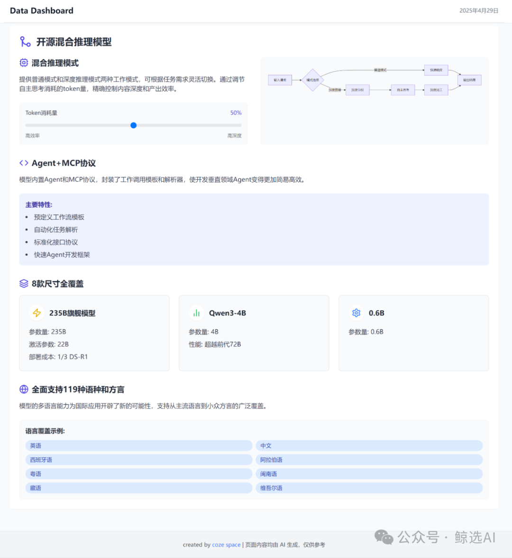Click the 性能: 超越前代72B line
Screen dimensions: 512x558
click(215, 344)
